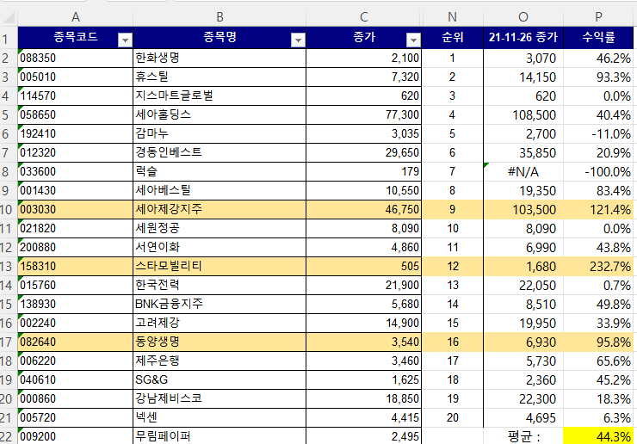Select column P header
The width and height of the screenshot is (637, 444).
598,17
